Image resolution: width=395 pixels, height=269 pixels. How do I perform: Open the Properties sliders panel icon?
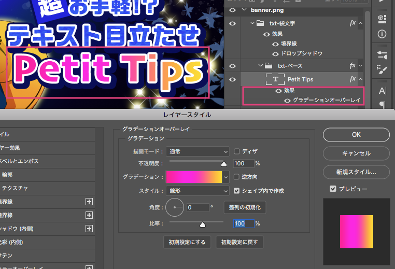pyautogui.click(x=382, y=55)
